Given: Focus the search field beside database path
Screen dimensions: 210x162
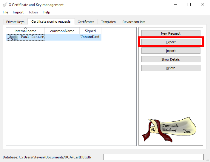Looking at the screenshot, I should (153, 157).
